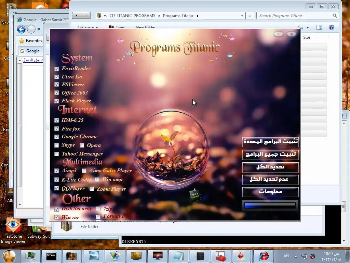
Task: Open the Windows Start orb
Action: 9,256
